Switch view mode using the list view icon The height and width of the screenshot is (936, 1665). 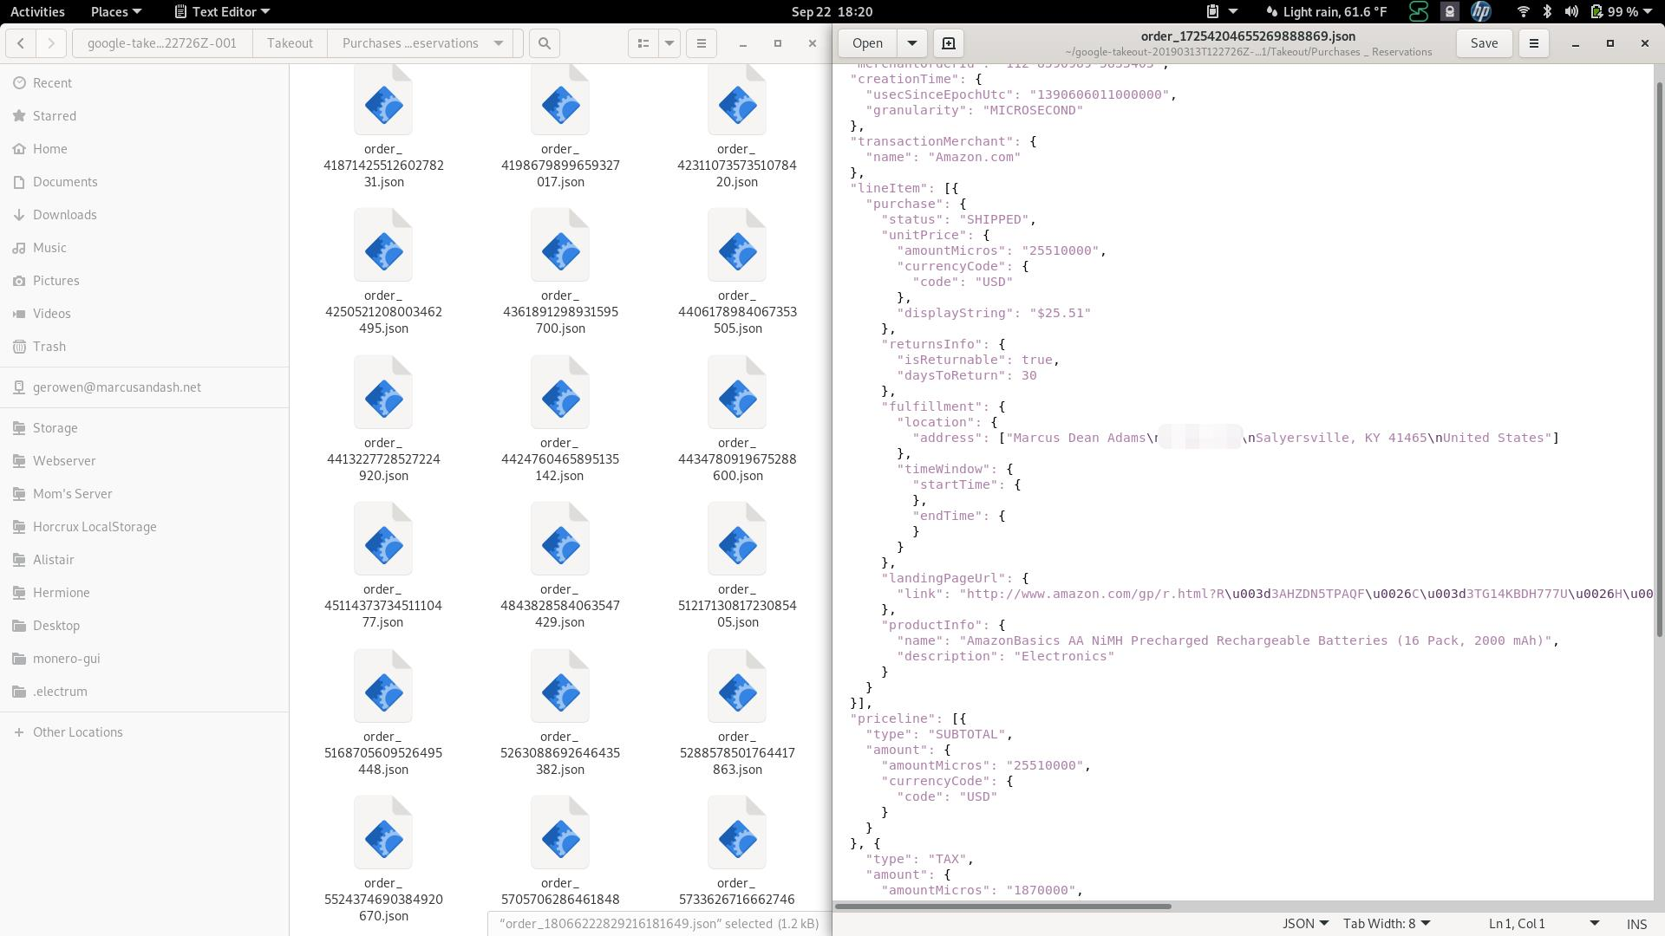coord(643,42)
